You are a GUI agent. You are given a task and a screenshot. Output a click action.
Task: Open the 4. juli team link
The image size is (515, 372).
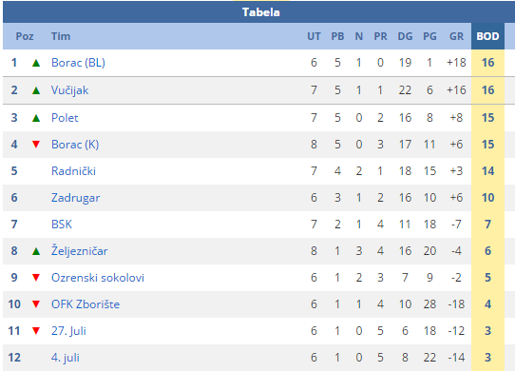(66, 358)
